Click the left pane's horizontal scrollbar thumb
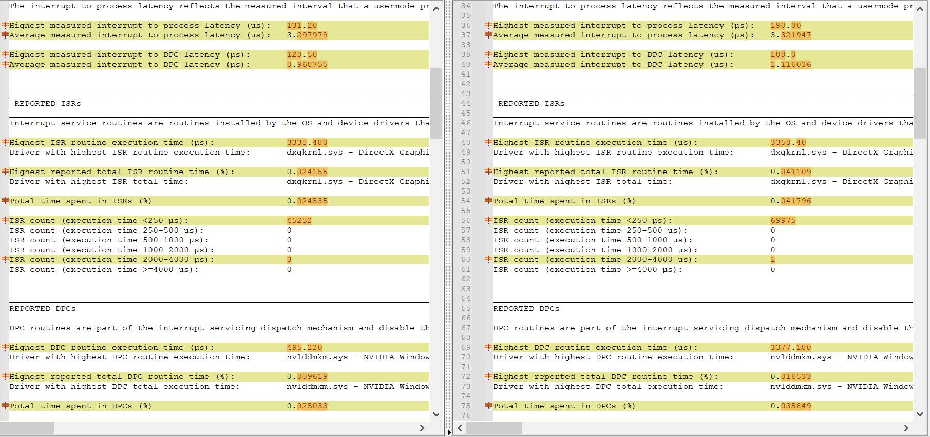The width and height of the screenshot is (930, 437). [27, 428]
